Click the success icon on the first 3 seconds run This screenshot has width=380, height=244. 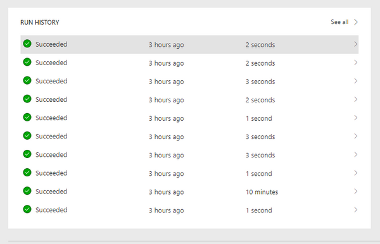point(27,80)
